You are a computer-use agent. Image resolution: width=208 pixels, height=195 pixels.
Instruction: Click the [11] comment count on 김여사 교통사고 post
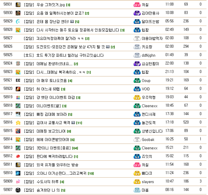[x=79, y=123]
